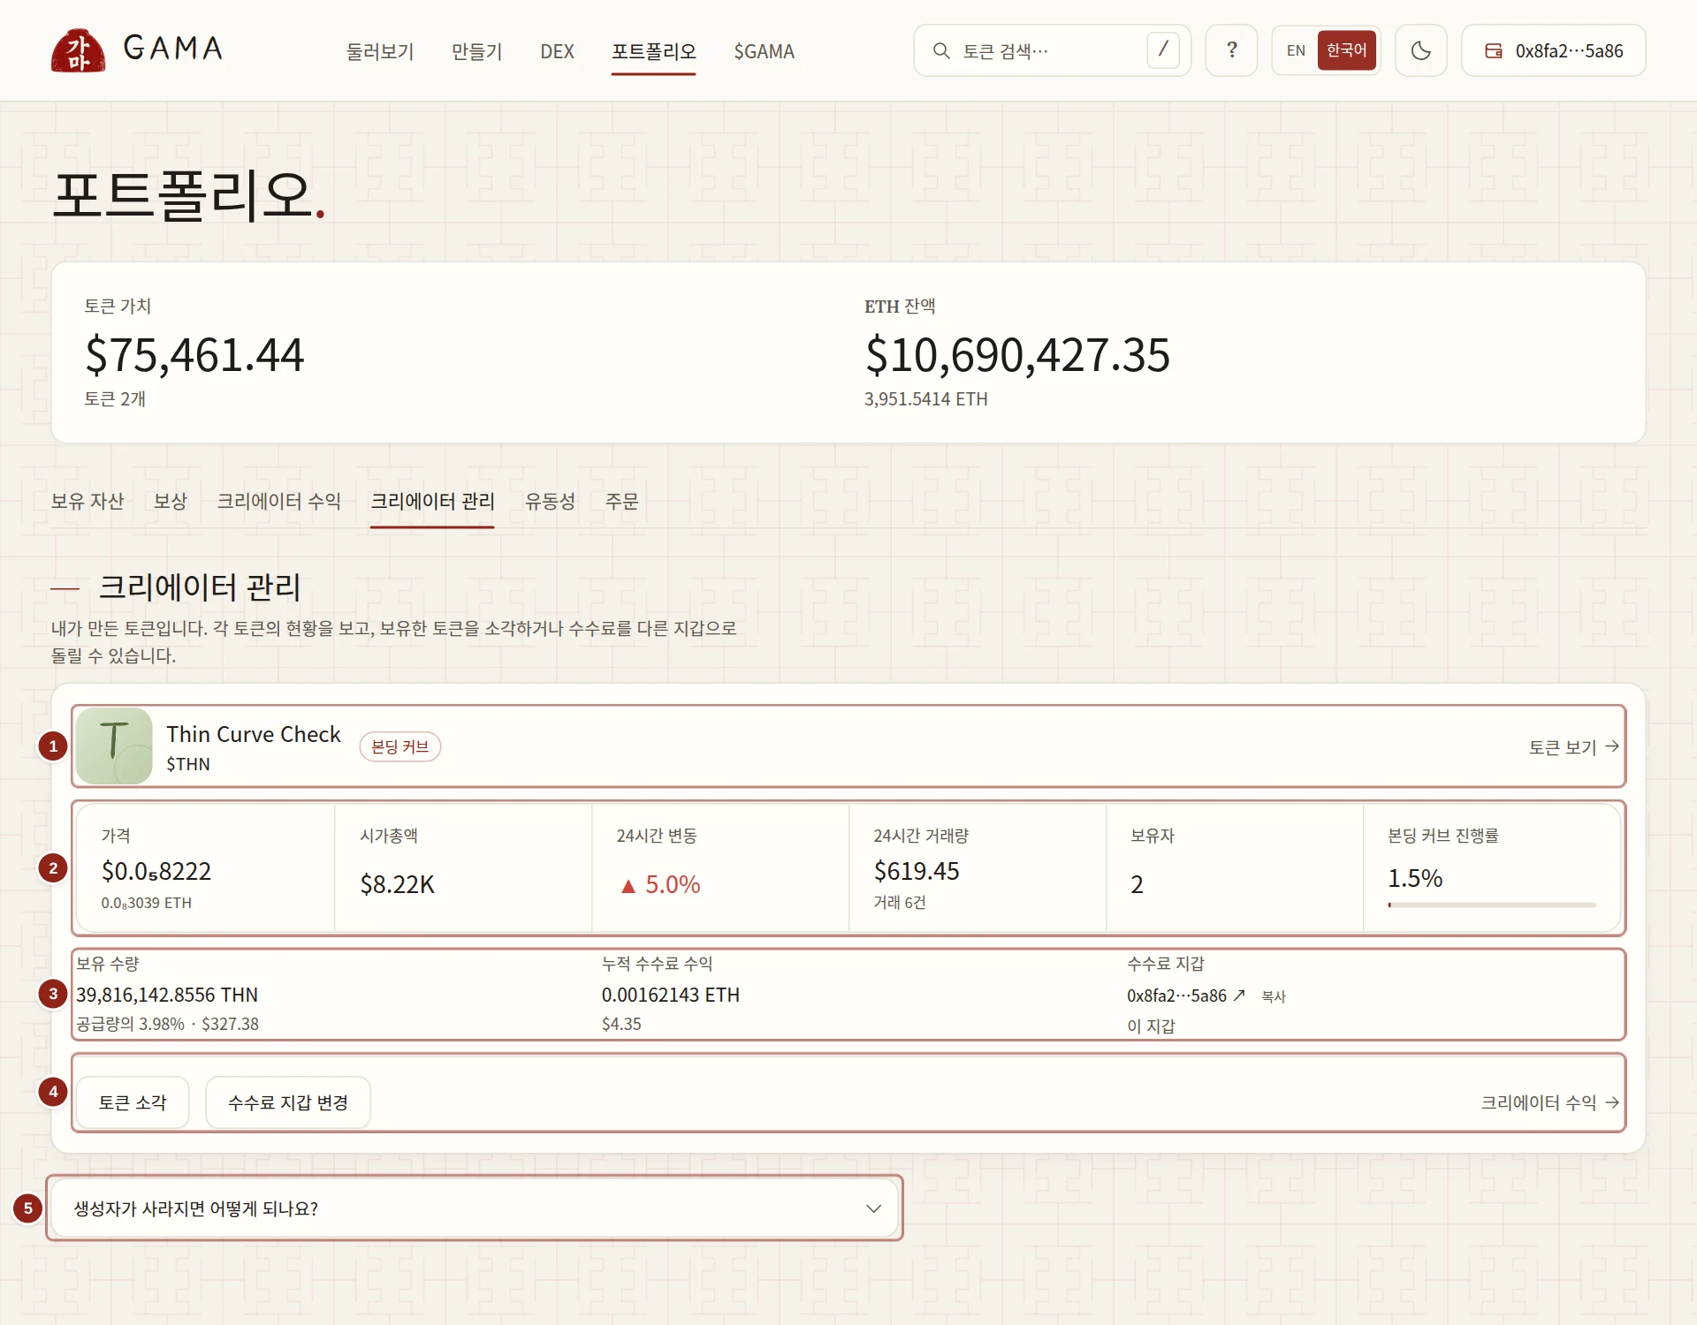This screenshot has width=1697, height=1325.
Task: Switch to the 보상 tab
Action: tap(171, 502)
